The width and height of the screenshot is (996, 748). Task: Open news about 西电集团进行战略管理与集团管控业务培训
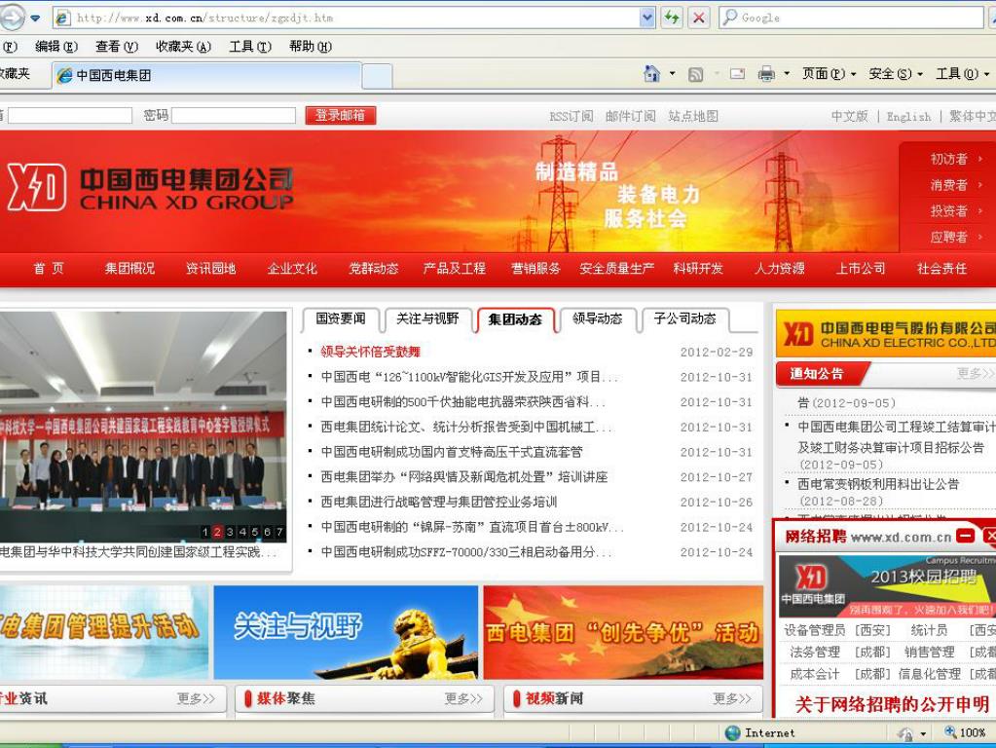pos(439,502)
